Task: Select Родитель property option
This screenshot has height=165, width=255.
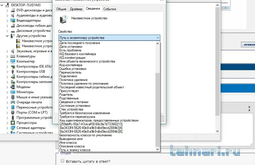Action: tap(107, 95)
